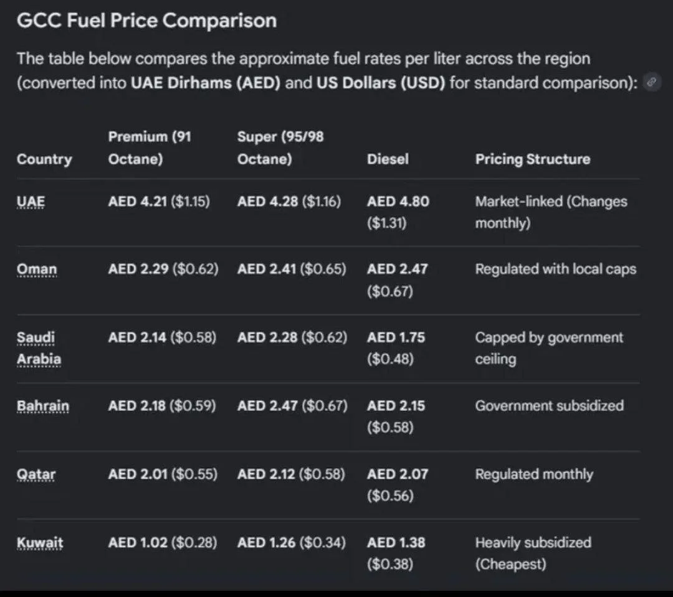This screenshot has width=673, height=597.
Task: Open the Qatar country link
Action: 36,474
